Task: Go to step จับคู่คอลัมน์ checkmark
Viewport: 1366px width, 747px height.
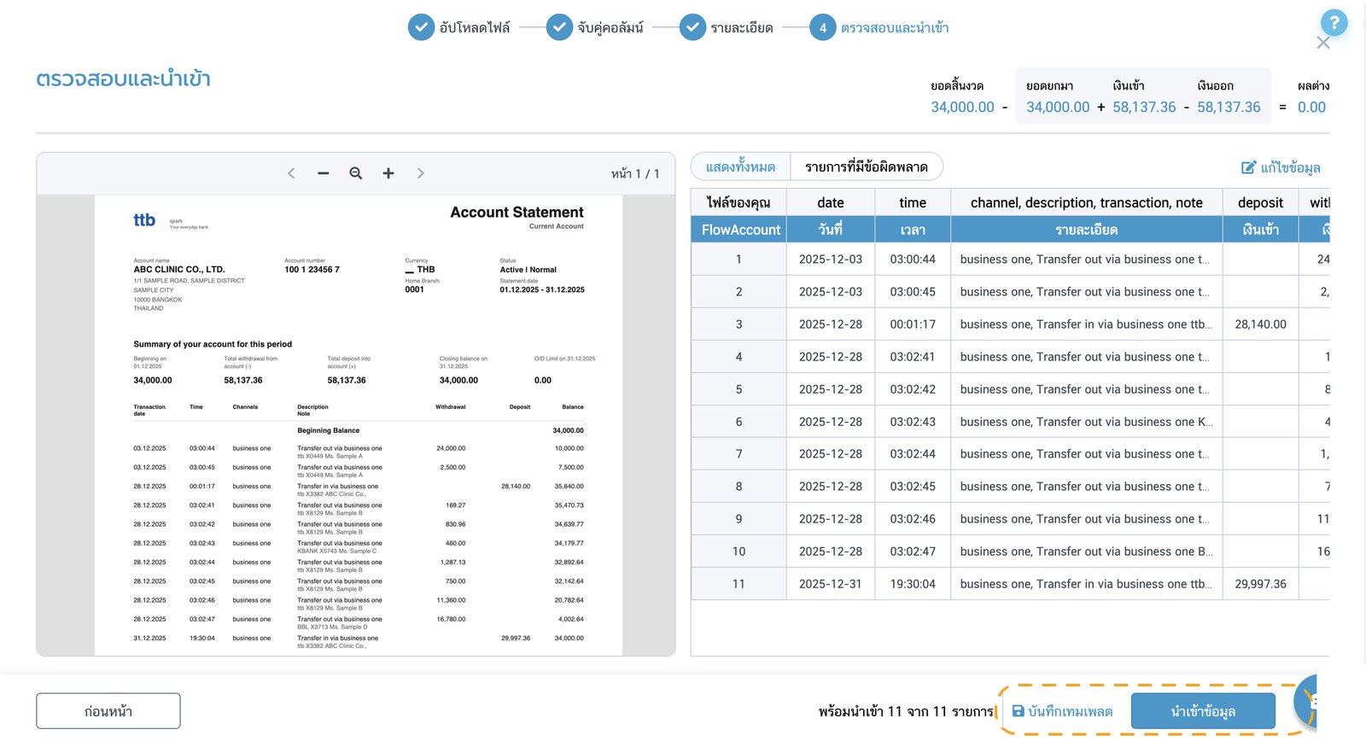Action: [x=559, y=27]
